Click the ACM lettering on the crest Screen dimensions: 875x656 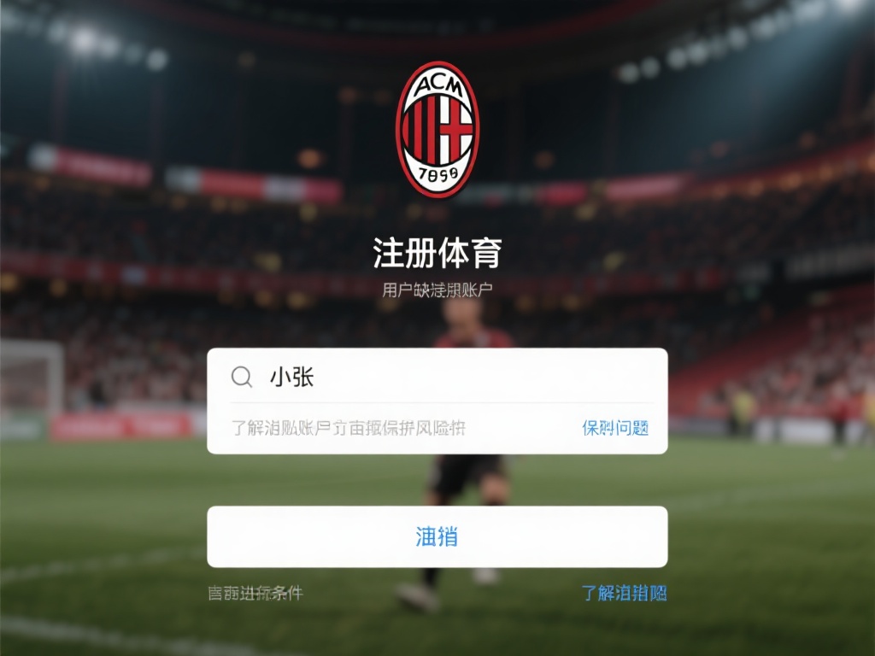coord(439,86)
